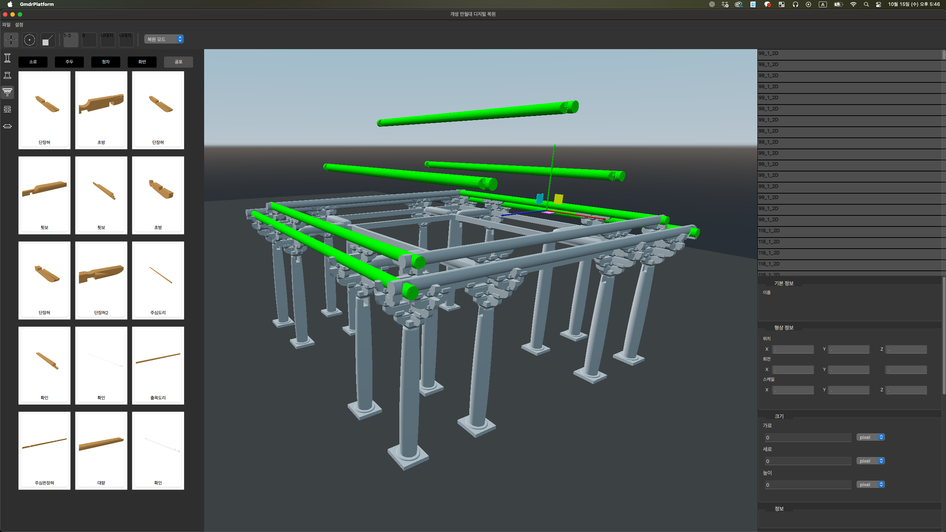Open the 높이 pixel unit dropdown

pyautogui.click(x=870, y=484)
